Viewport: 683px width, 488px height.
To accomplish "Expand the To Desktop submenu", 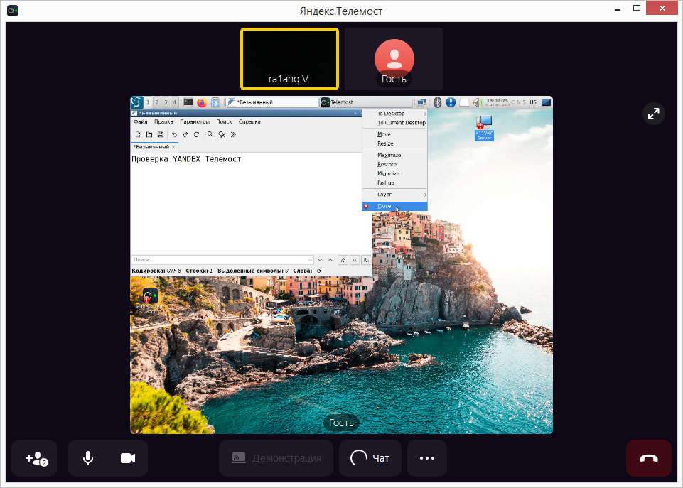I will click(x=394, y=113).
